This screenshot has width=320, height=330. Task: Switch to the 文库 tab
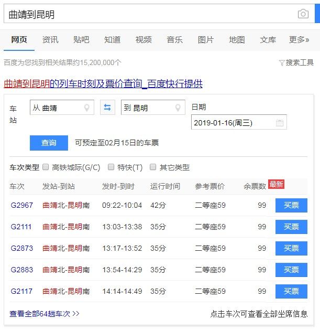[x=268, y=39]
